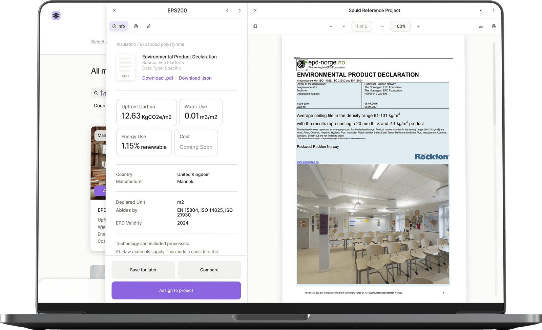
Task: Open the notes document icon in EPS200 panel
Action: (x=136, y=26)
